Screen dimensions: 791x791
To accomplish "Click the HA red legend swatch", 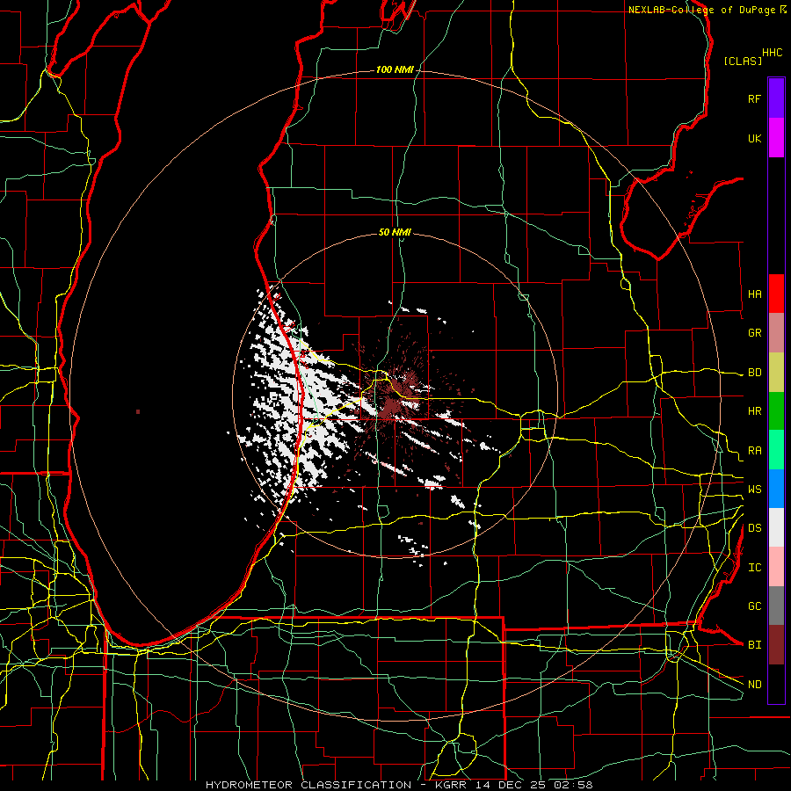I will pos(776,294).
